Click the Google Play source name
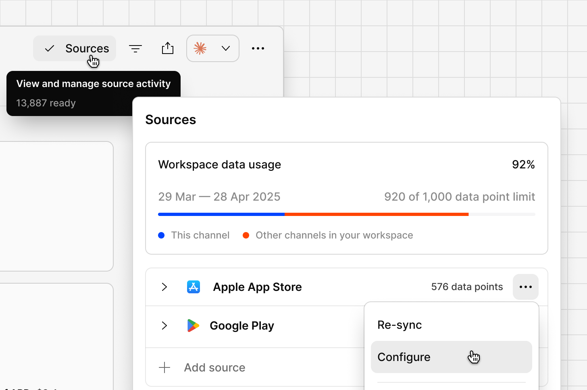 [242, 326]
